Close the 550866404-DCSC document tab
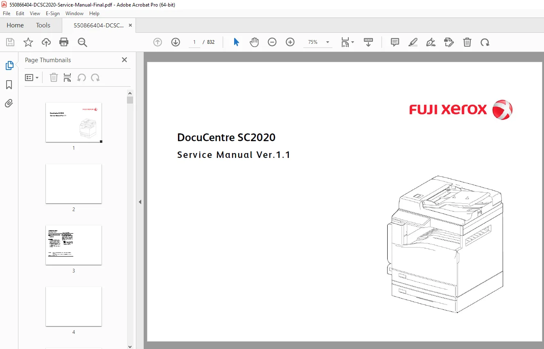The width and height of the screenshot is (544, 349). 130,25
